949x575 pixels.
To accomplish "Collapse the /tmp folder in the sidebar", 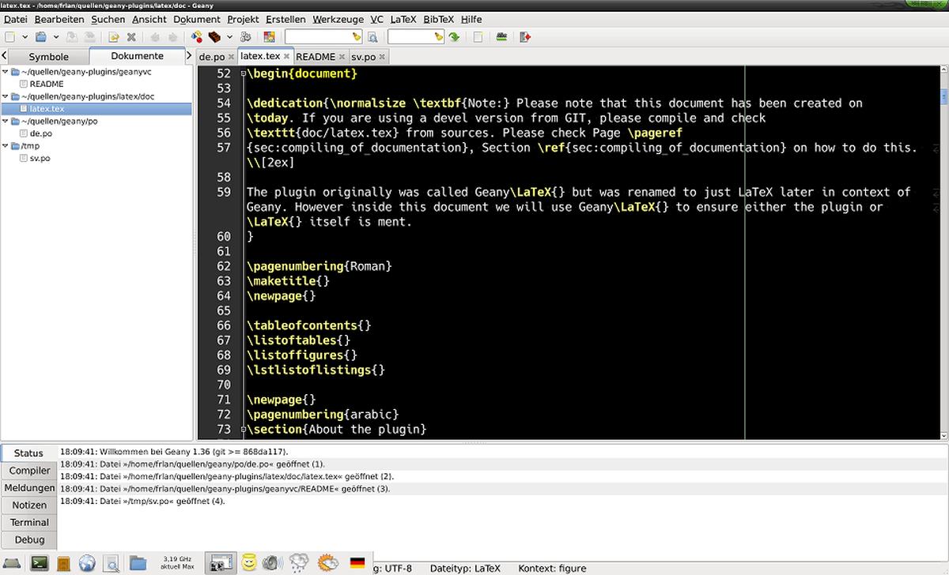I will pyautogui.click(x=6, y=145).
